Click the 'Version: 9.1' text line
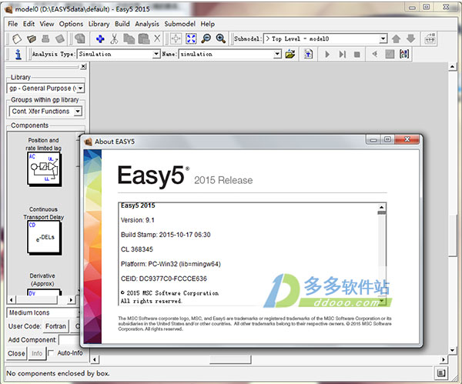This screenshot has height=384, width=462. click(138, 220)
